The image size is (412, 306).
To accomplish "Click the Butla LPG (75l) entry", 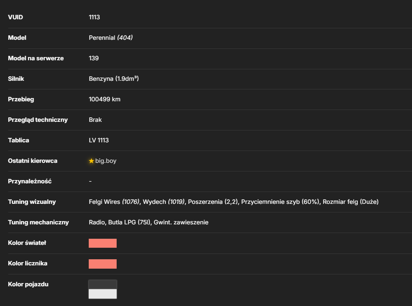I will (x=130, y=222).
